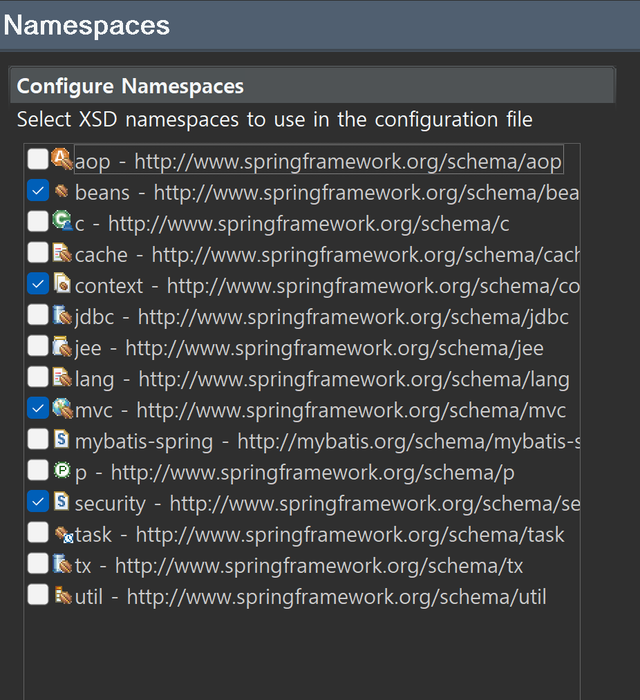The image size is (640, 700).
Task: Click the aop namespace icon
Action: [62, 159]
